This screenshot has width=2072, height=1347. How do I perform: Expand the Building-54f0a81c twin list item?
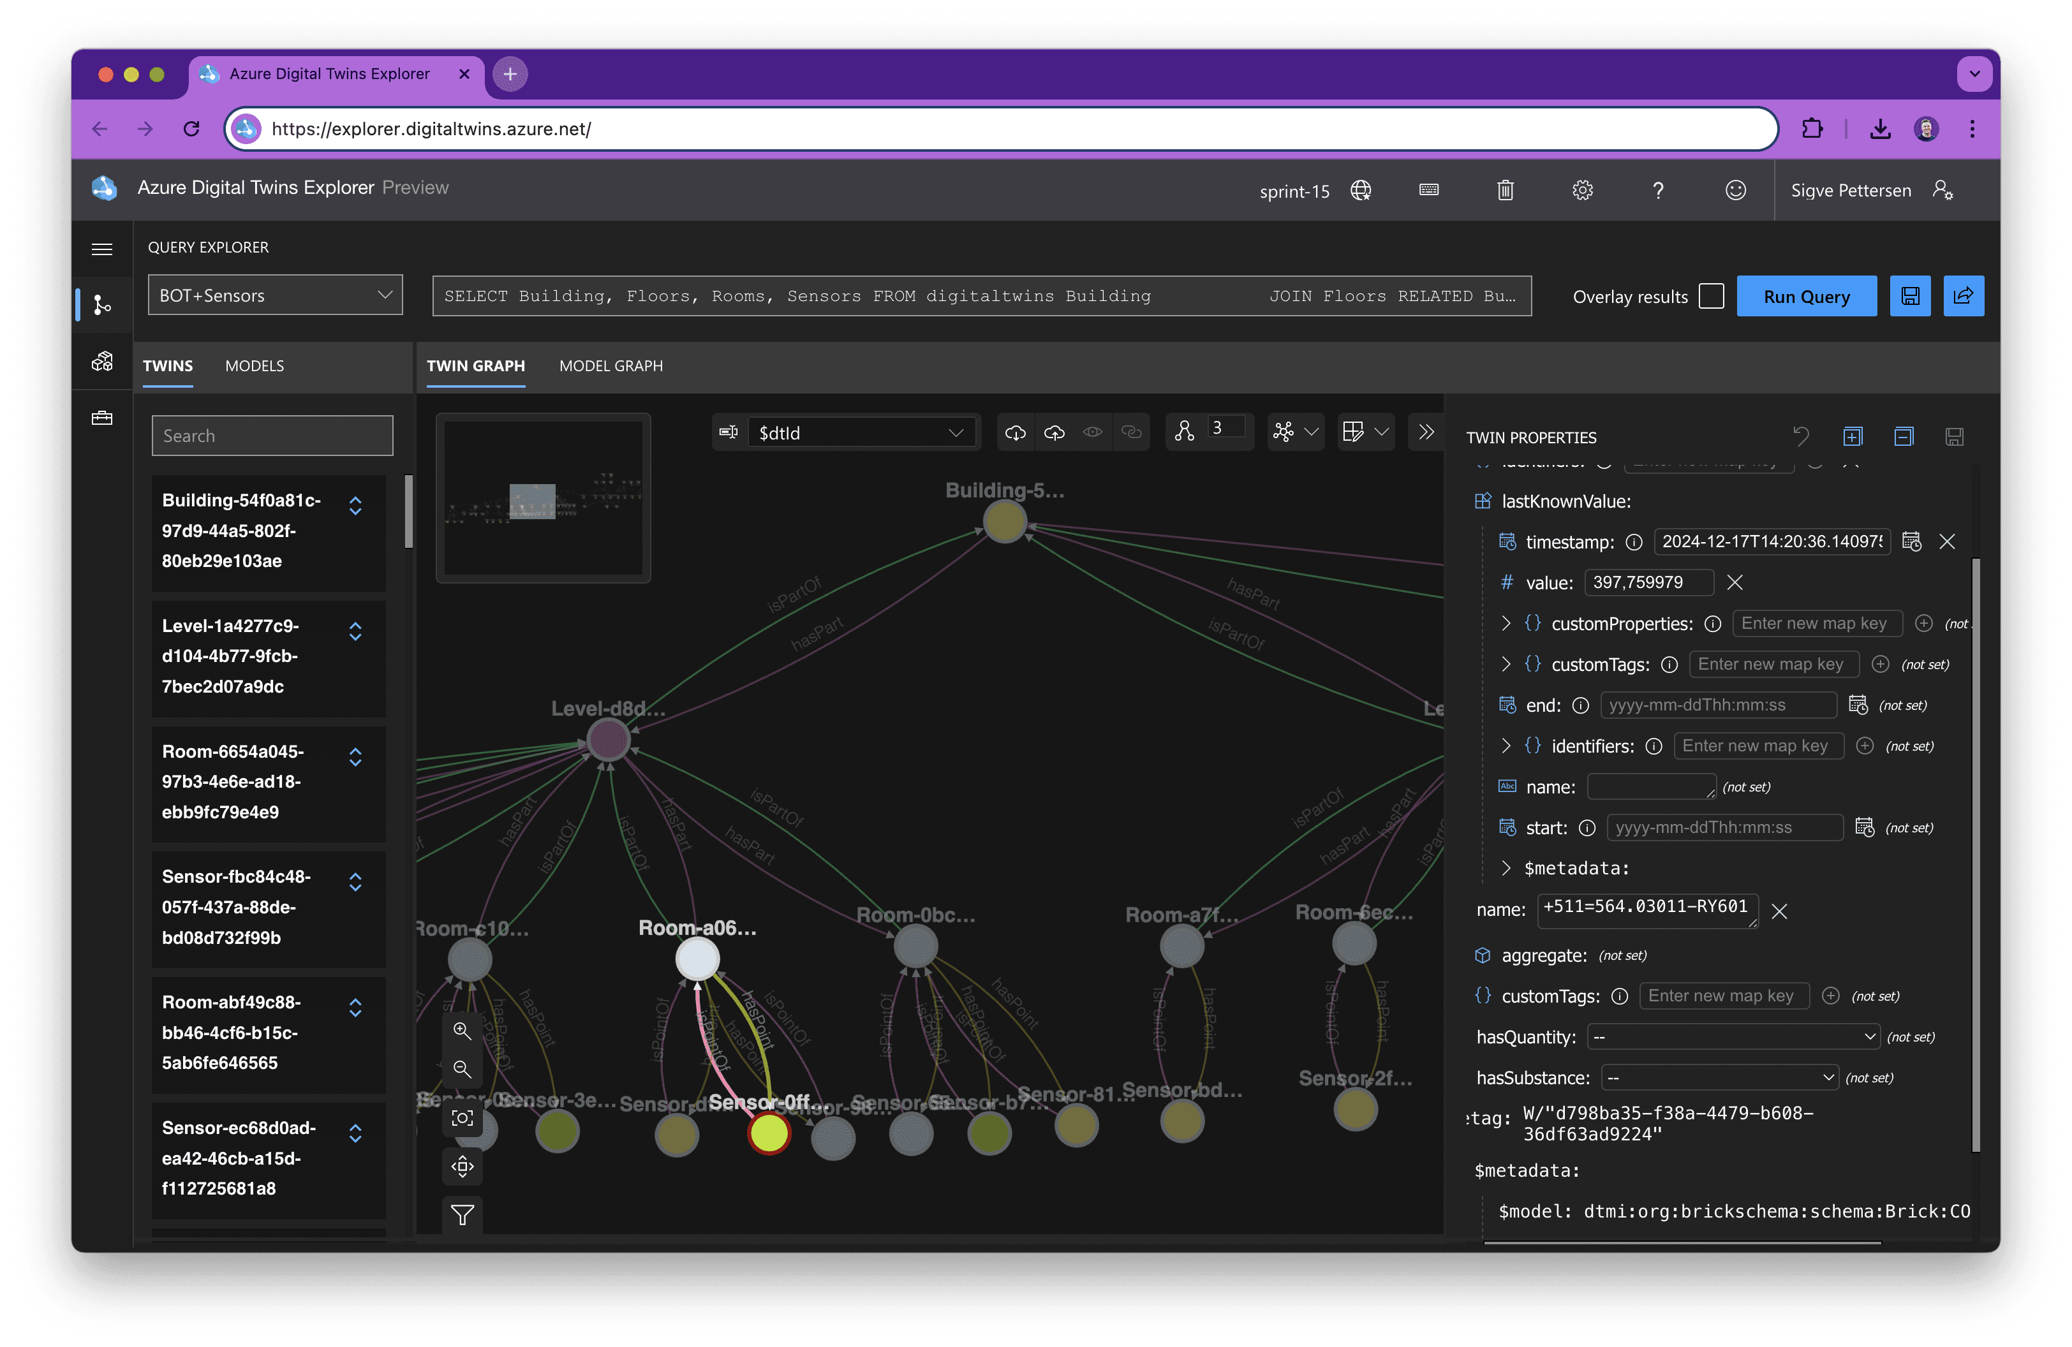tap(355, 506)
